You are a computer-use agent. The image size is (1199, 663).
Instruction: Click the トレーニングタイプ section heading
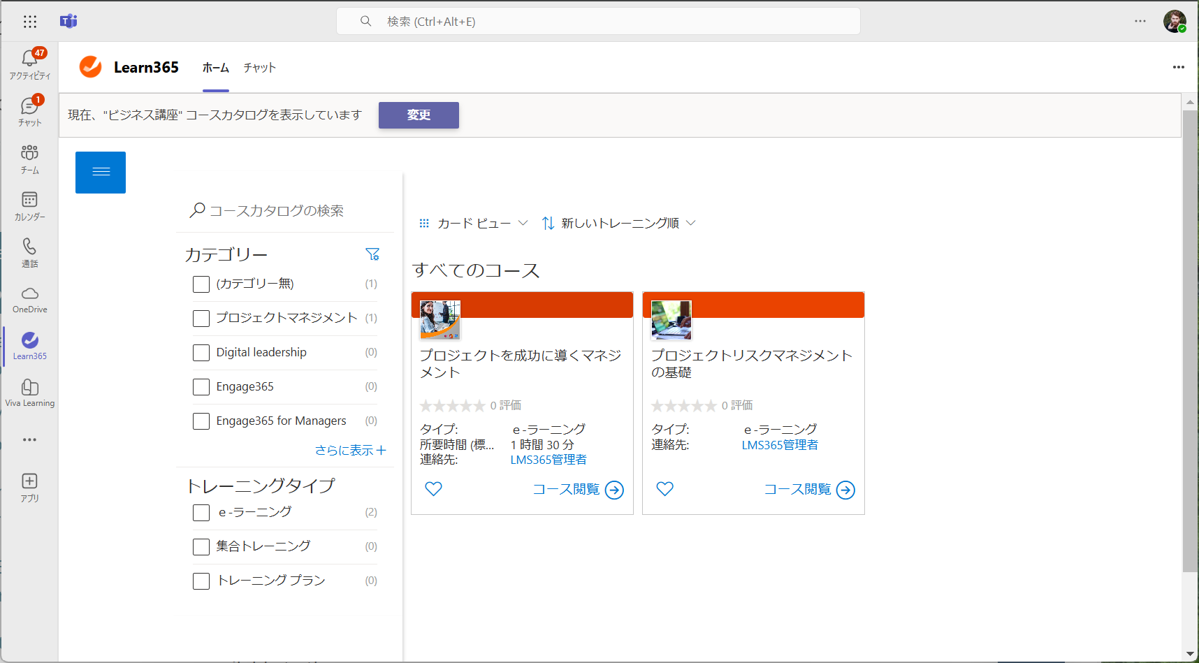coord(261,486)
